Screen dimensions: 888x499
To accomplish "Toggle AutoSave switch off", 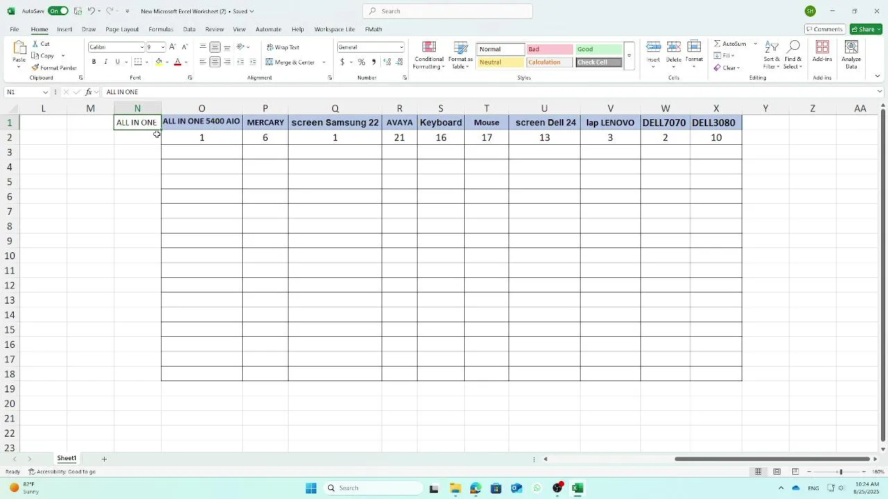I will click(58, 11).
